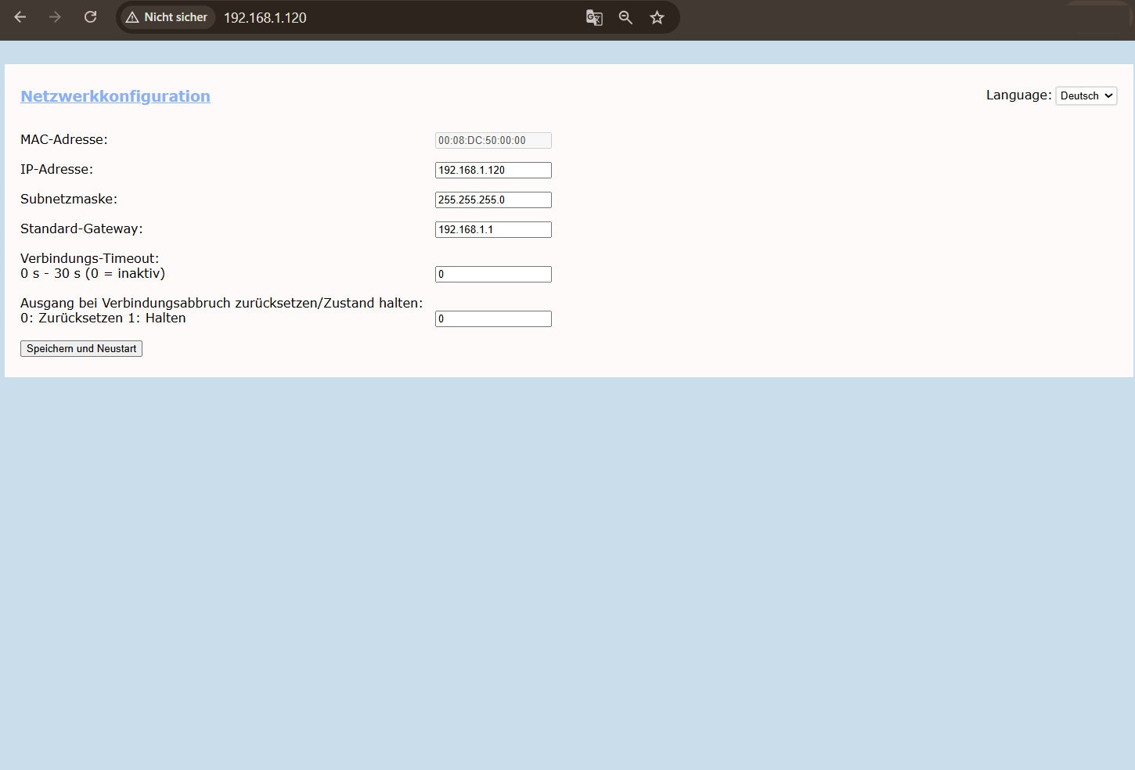Click the 'Standard-Gateway:' label text
The height and width of the screenshot is (770, 1135).
(81, 228)
